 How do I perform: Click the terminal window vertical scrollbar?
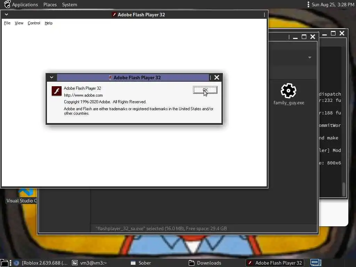[x=344, y=189]
